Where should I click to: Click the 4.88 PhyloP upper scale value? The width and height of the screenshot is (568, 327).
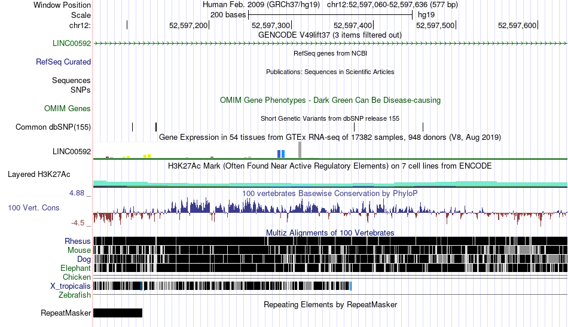pos(77,193)
